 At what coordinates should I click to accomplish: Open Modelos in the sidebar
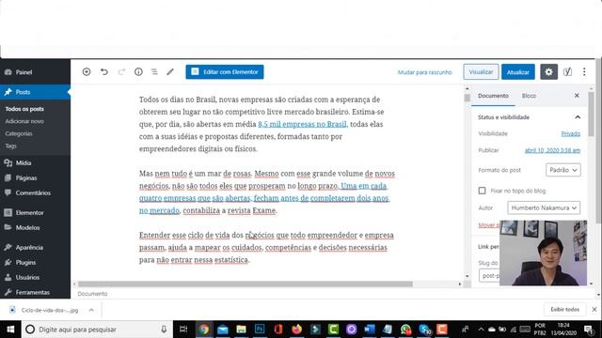(x=27, y=227)
